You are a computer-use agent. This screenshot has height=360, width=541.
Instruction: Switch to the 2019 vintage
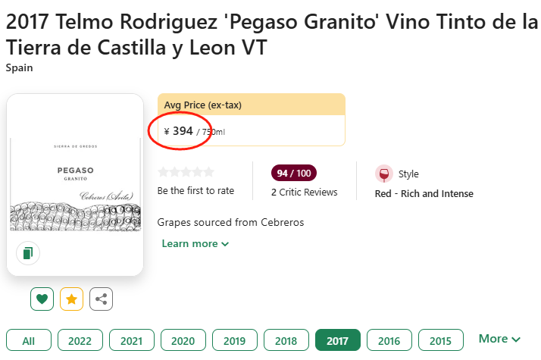[234, 341]
